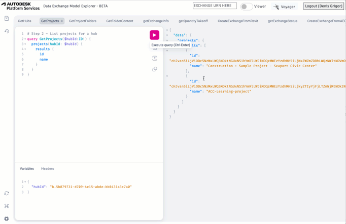Open the GetFolderContent tab
This screenshot has width=346, height=224.
[120, 21]
